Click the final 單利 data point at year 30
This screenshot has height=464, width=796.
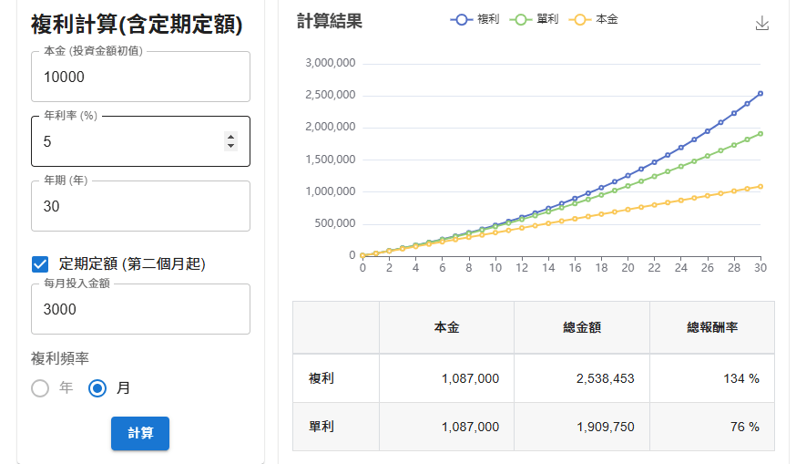click(x=760, y=134)
